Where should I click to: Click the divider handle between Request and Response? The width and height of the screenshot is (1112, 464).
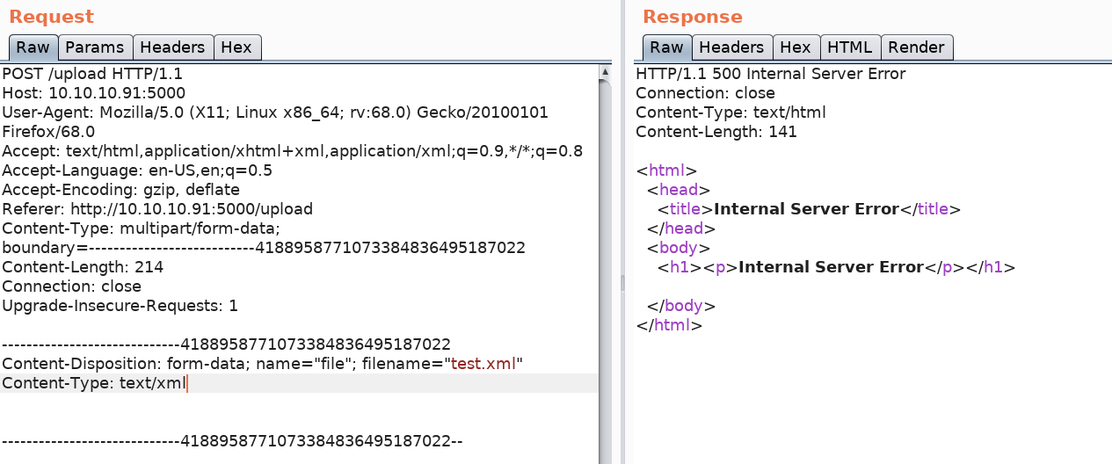[622, 283]
